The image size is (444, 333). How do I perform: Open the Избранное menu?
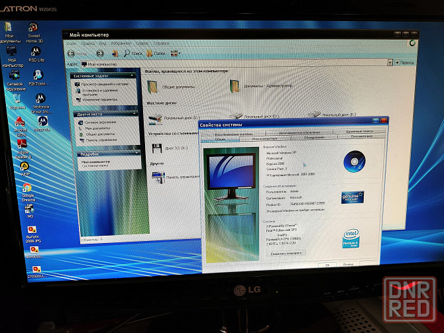click(x=121, y=44)
